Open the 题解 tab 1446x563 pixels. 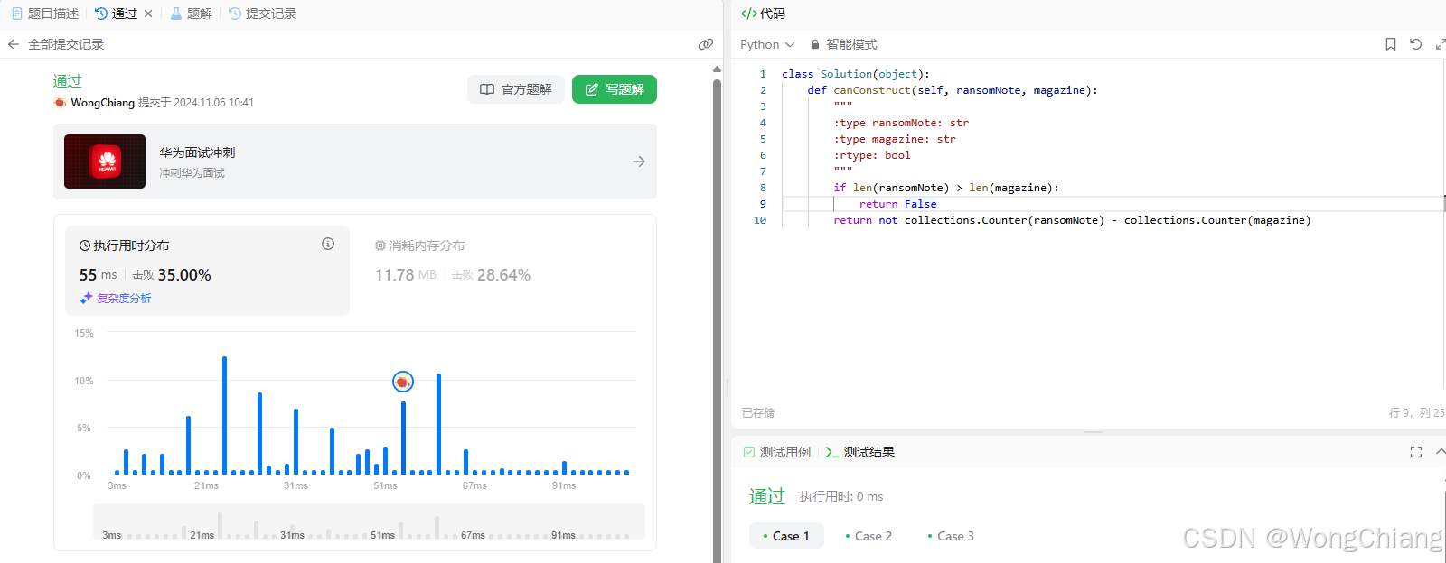point(191,14)
